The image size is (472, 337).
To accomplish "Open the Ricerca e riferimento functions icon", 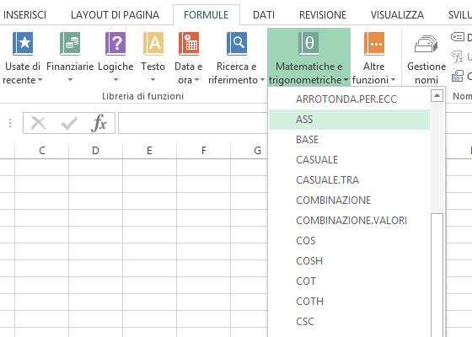I will 237,44.
